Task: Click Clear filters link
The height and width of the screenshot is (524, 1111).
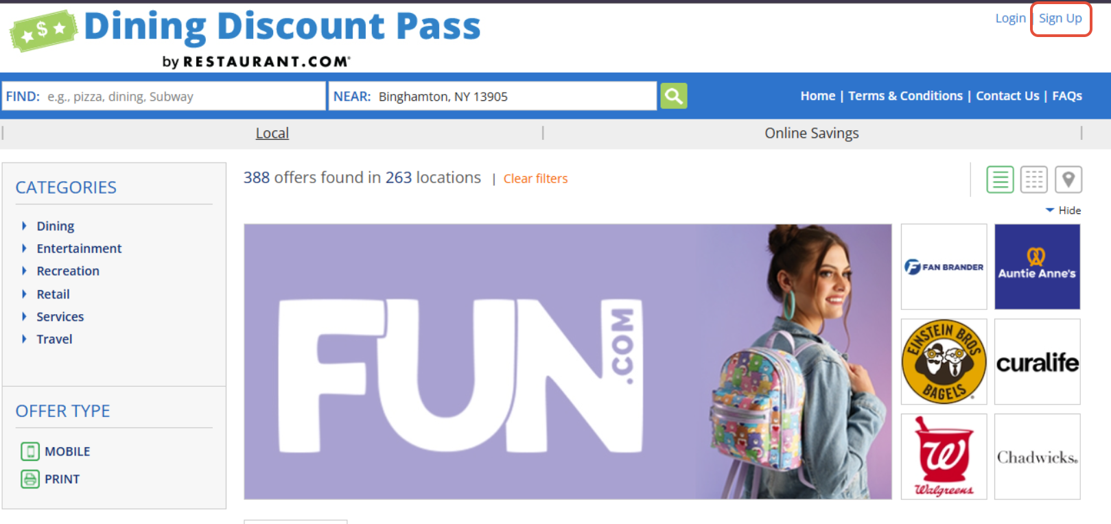Action: (535, 178)
